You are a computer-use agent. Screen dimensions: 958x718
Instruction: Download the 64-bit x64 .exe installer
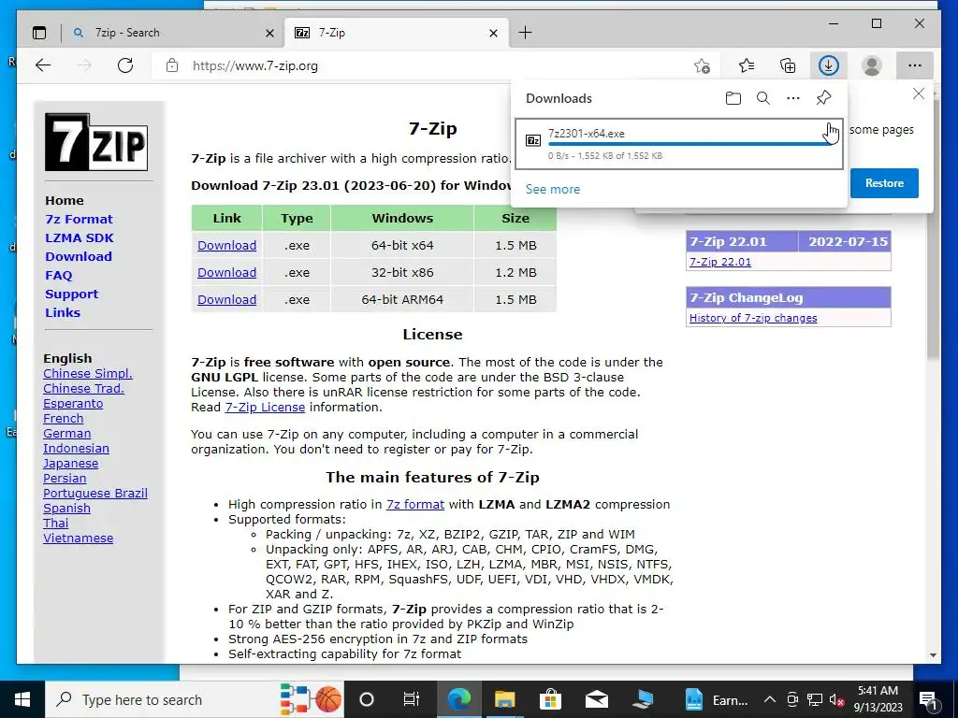coord(226,246)
